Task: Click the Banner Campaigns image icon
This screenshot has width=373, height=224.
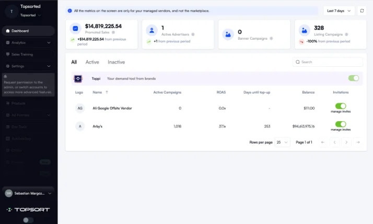Action: tap(228, 34)
